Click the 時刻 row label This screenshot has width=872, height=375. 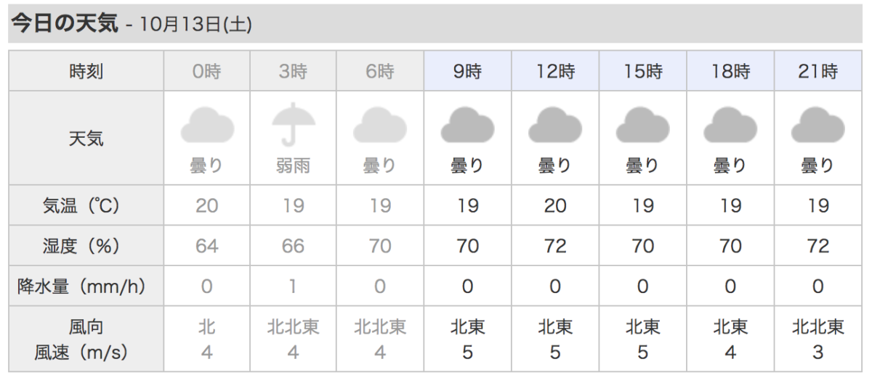[x=86, y=71]
